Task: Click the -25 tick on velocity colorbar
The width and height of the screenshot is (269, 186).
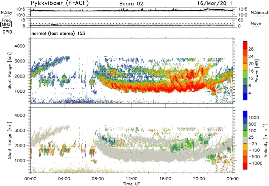Action: click(x=253, y=143)
